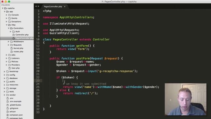
Task: Close the PagesController.php tab
Action: point(65,7)
